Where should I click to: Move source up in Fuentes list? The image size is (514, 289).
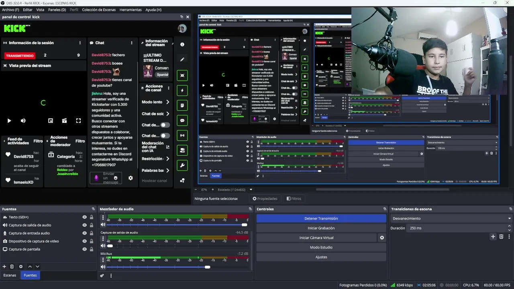(x=30, y=267)
